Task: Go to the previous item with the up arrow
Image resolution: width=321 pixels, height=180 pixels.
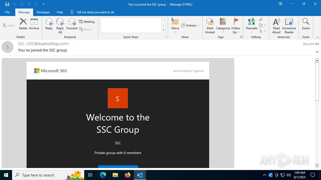Action: [x=29, y=4]
